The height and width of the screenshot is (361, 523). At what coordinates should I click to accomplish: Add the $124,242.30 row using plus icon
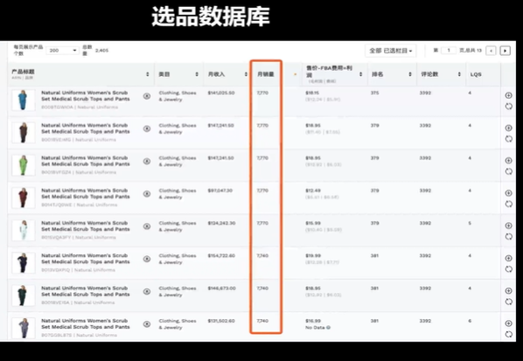click(x=508, y=226)
